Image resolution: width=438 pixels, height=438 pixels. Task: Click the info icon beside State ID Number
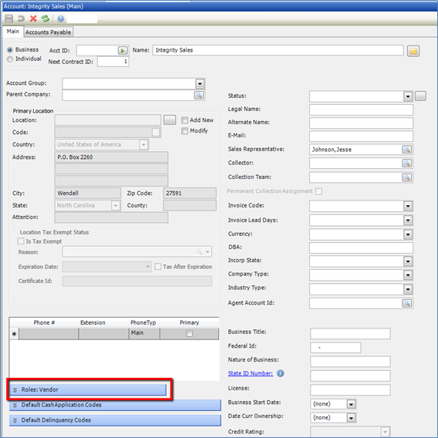[x=280, y=373]
